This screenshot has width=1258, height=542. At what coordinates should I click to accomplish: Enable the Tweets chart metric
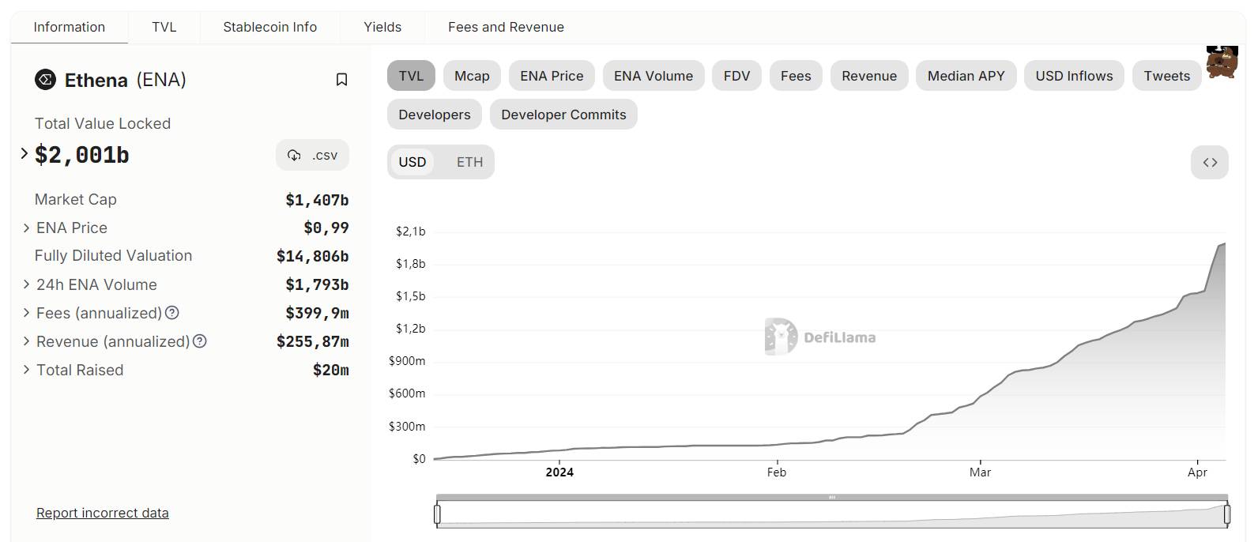click(x=1167, y=76)
